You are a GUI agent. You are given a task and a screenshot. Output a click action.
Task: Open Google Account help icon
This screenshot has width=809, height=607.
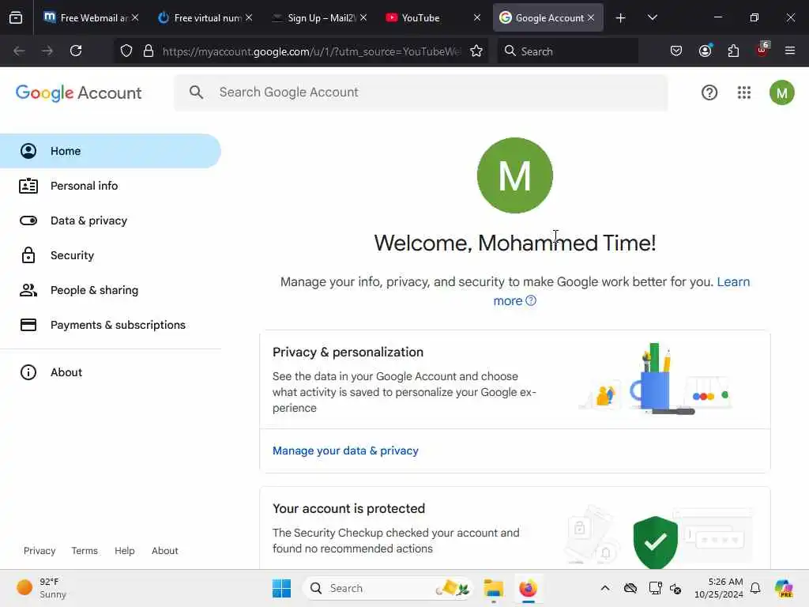click(x=709, y=92)
